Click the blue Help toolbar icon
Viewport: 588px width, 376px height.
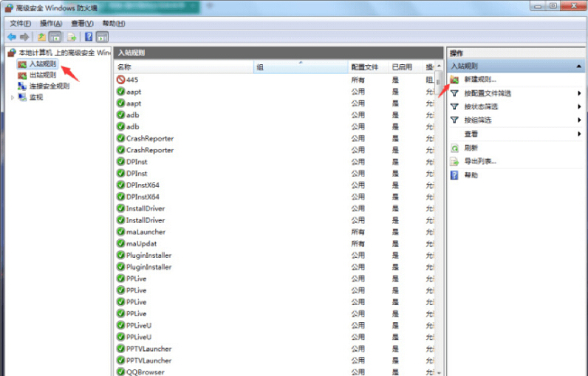click(89, 36)
